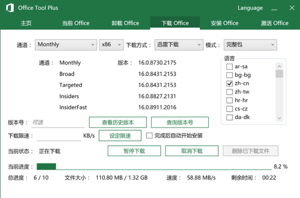300x198 pixels.
Task: Enable auto-install after download checkbox
Action: click(x=149, y=135)
